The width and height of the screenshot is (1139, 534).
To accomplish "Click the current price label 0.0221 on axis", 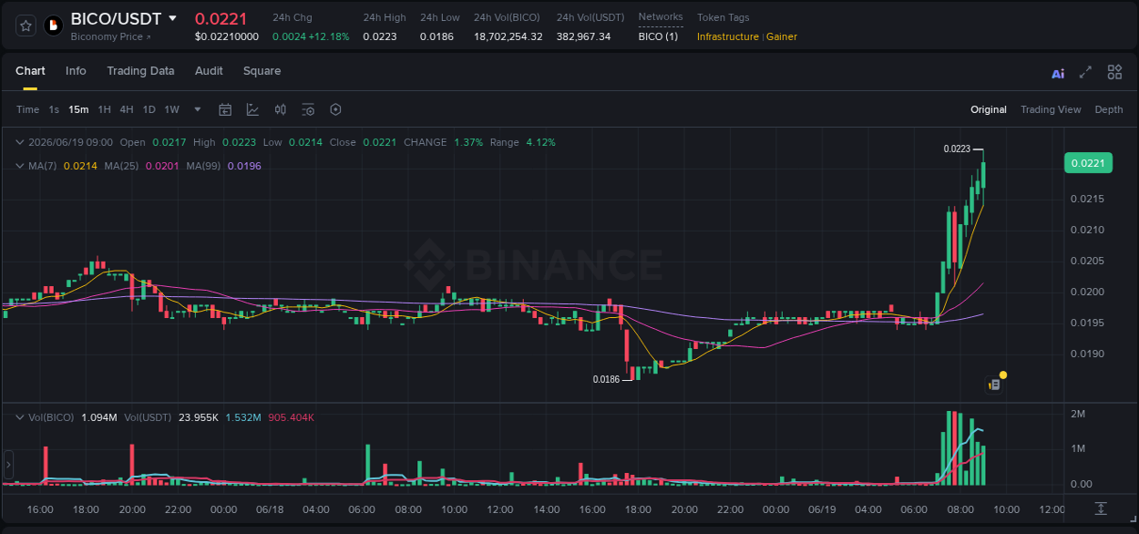I will point(1088,163).
